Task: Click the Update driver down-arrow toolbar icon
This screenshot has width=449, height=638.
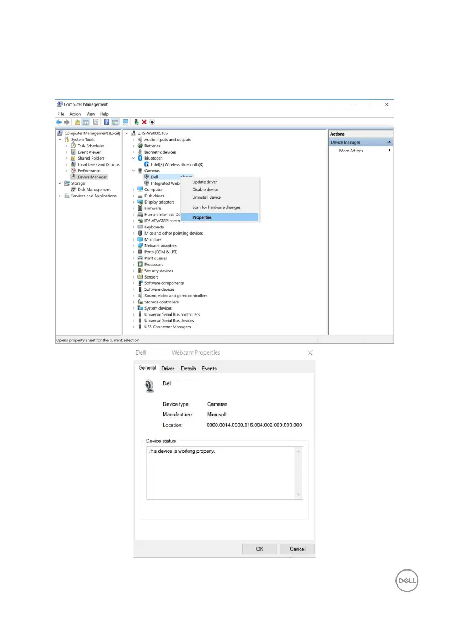Action: click(153, 122)
